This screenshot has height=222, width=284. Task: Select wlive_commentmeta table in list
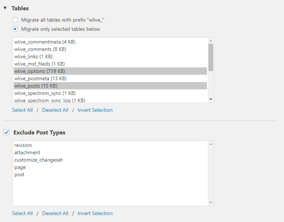(x=45, y=42)
